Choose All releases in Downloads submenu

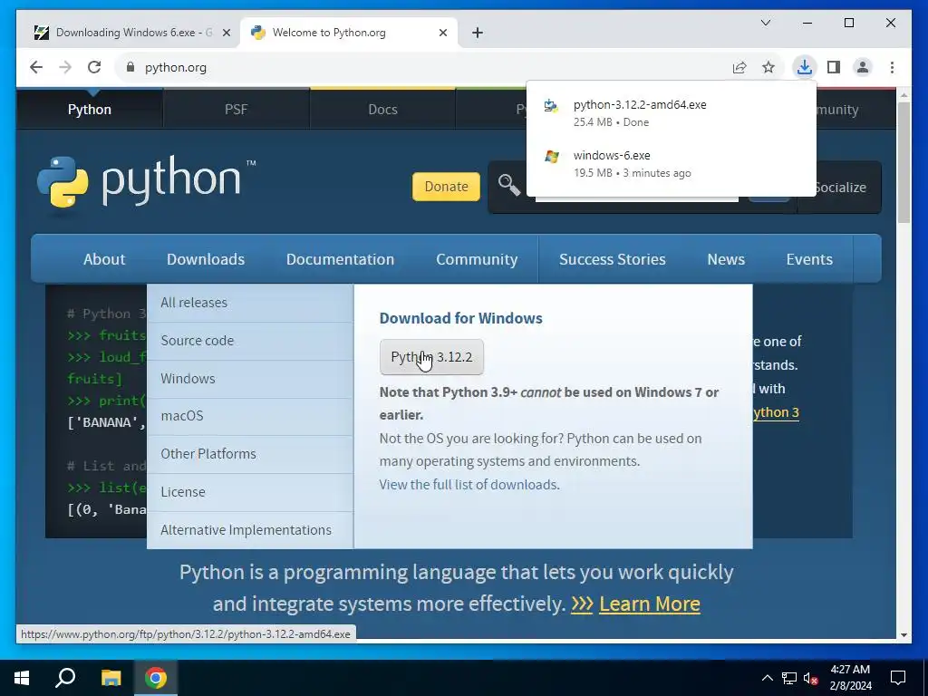pyautogui.click(x=250, y=303)
